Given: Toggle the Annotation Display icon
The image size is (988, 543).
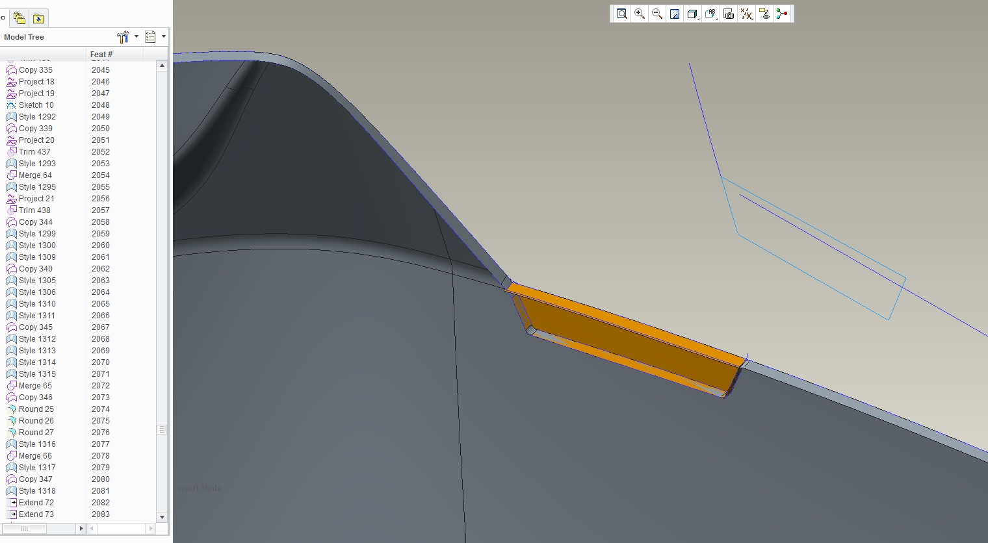Looking at the screenshot, I should (764, 14).
